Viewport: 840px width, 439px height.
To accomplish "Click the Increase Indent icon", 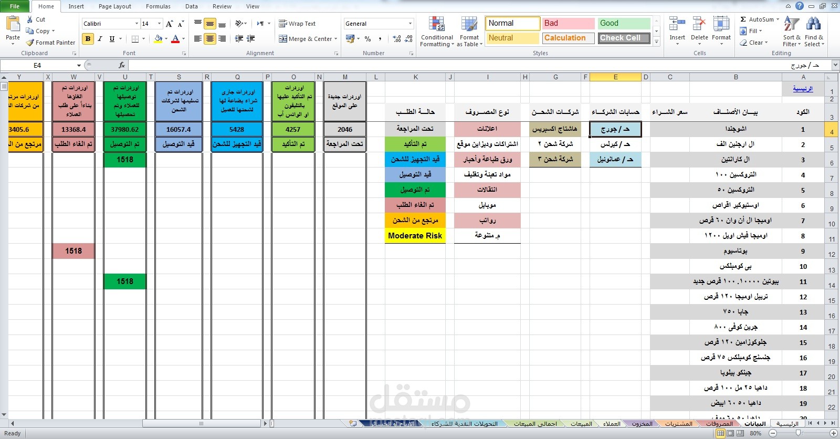I will pos(251,39).
